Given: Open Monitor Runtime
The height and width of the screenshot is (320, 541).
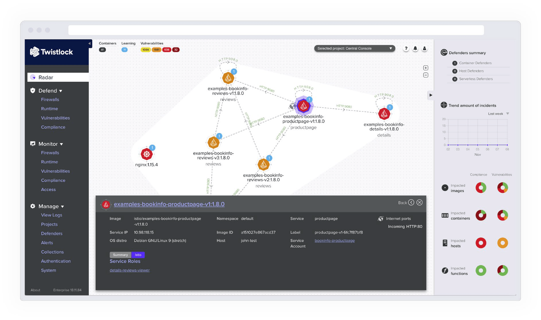Looking at the screenshot, I should pos(49,162).
